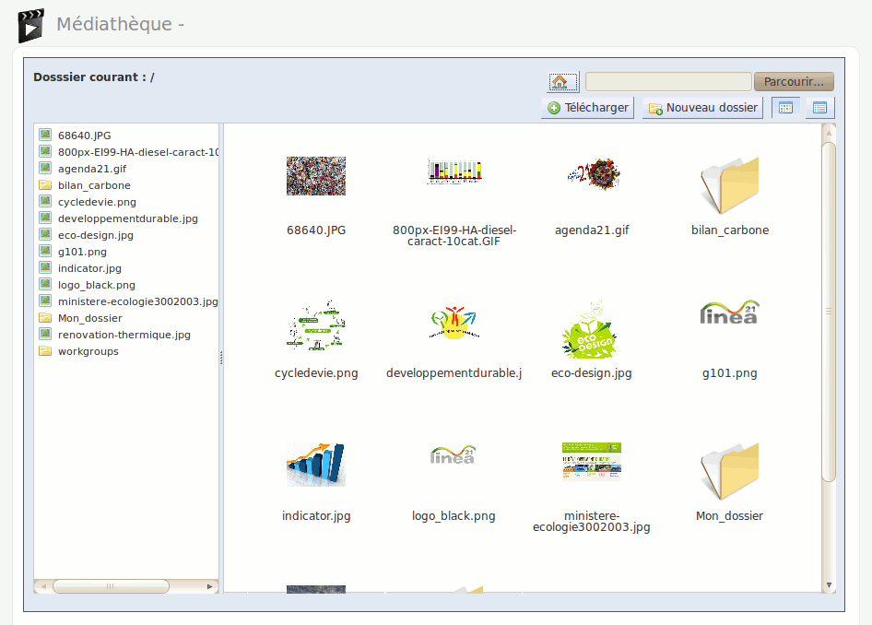Select indicator.jpg name in the file tree

click(89, 268)
